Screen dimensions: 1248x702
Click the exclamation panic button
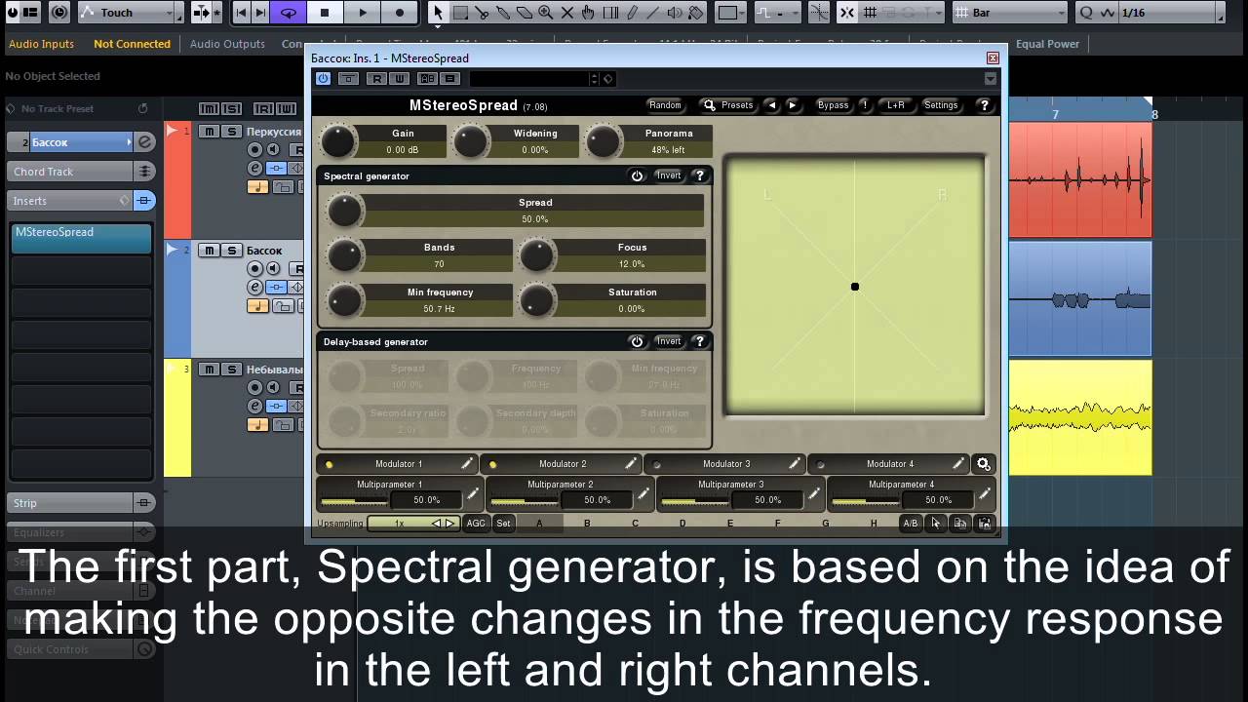coord(864,105)
